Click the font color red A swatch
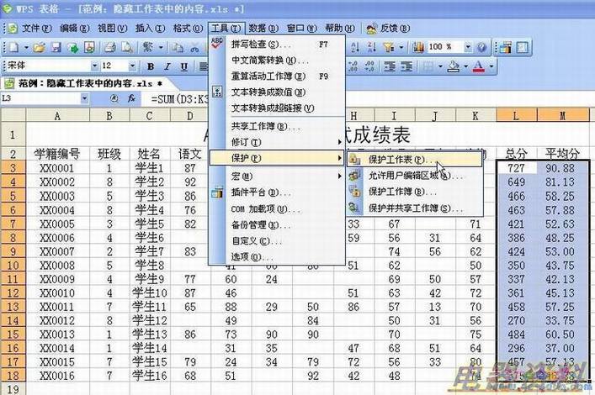595x395 pixels. (x=478, y=66)
